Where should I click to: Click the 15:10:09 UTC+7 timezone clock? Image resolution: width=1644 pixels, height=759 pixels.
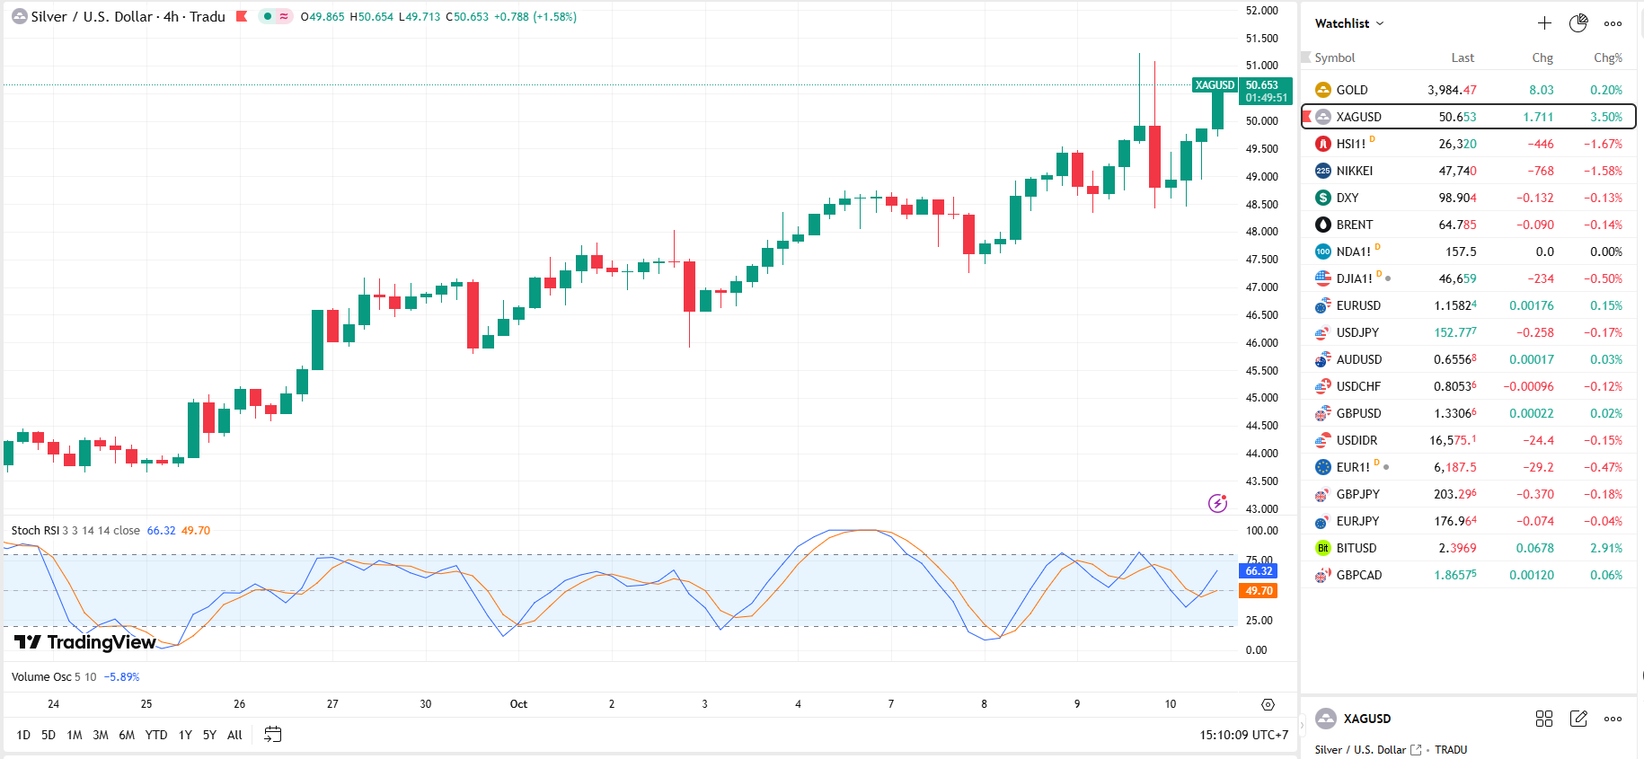click(x=1243, y=735)
